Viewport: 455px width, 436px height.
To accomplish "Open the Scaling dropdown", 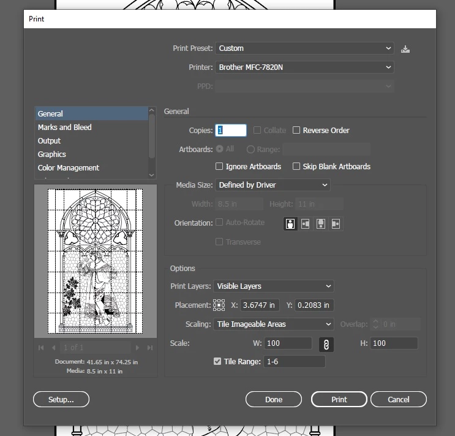I will coord(274,324).
